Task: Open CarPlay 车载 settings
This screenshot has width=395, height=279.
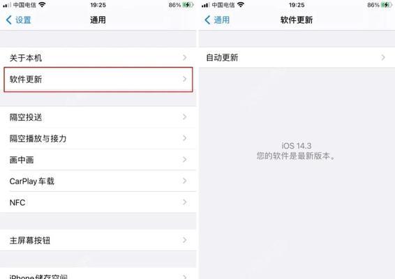Action: (x=98, y=181)
